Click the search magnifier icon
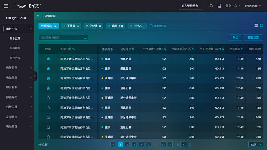267x150 pixels. 85,37
